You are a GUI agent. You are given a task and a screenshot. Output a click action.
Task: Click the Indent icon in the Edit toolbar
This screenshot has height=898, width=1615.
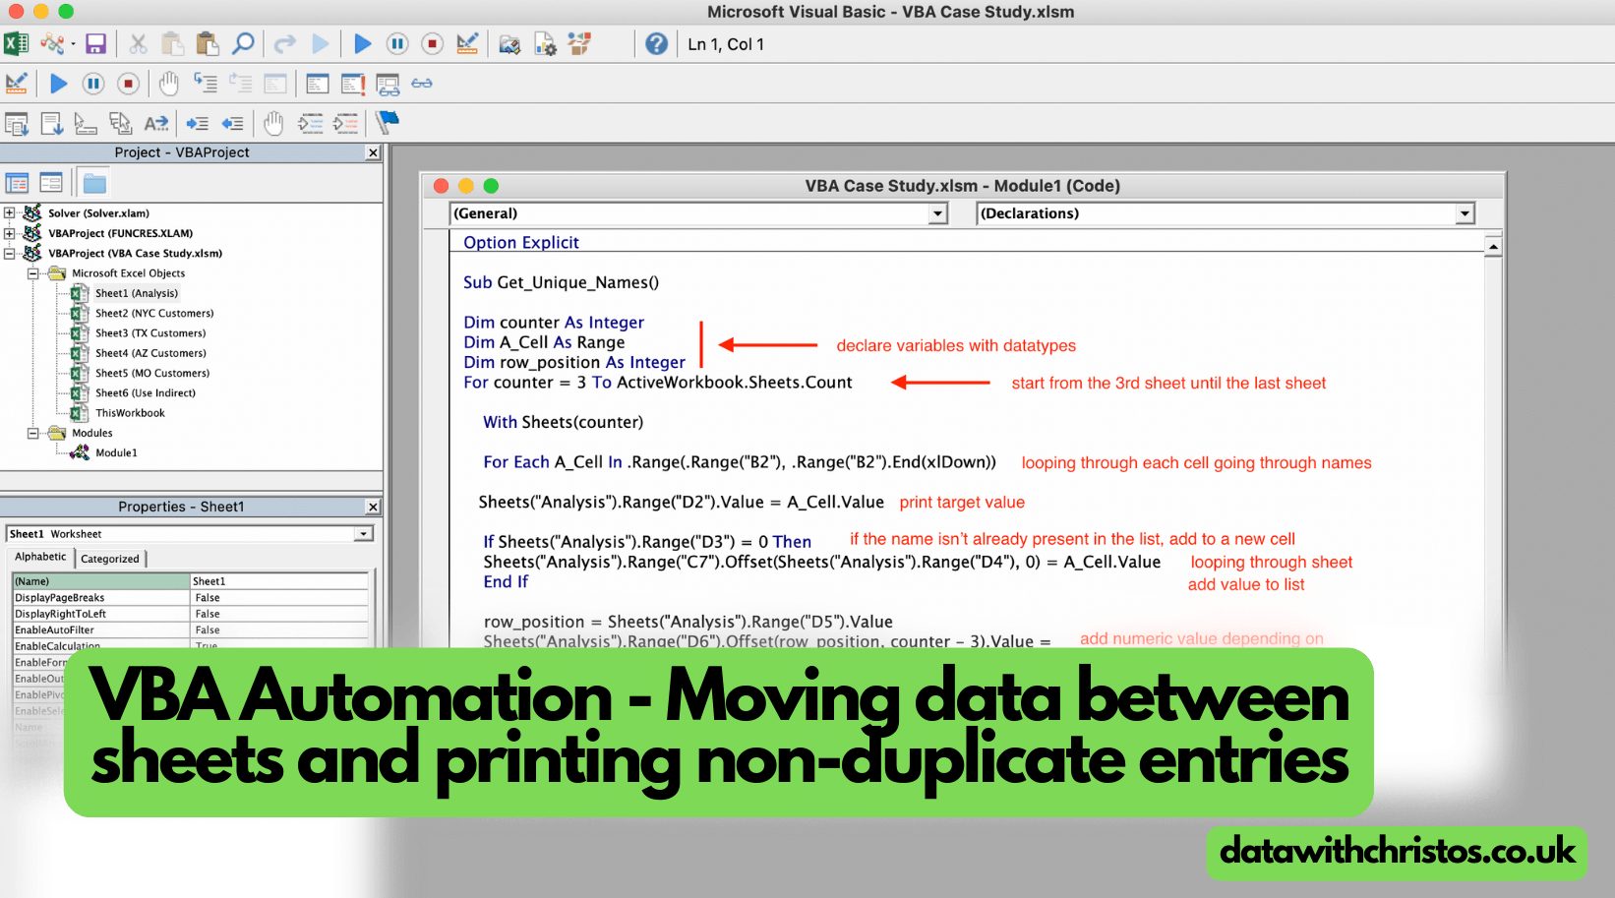(197, 123)
